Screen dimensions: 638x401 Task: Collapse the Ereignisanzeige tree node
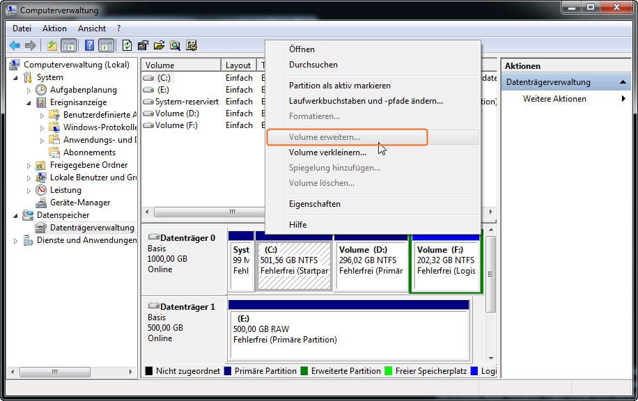tap(29, 103)
